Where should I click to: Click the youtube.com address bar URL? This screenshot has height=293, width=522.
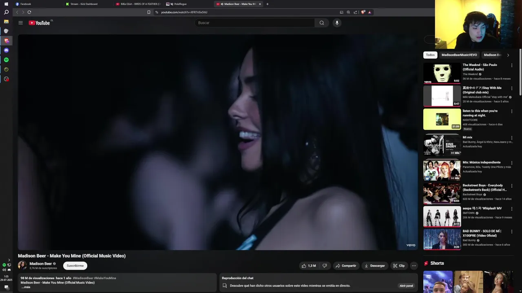(x=184, y=12)
